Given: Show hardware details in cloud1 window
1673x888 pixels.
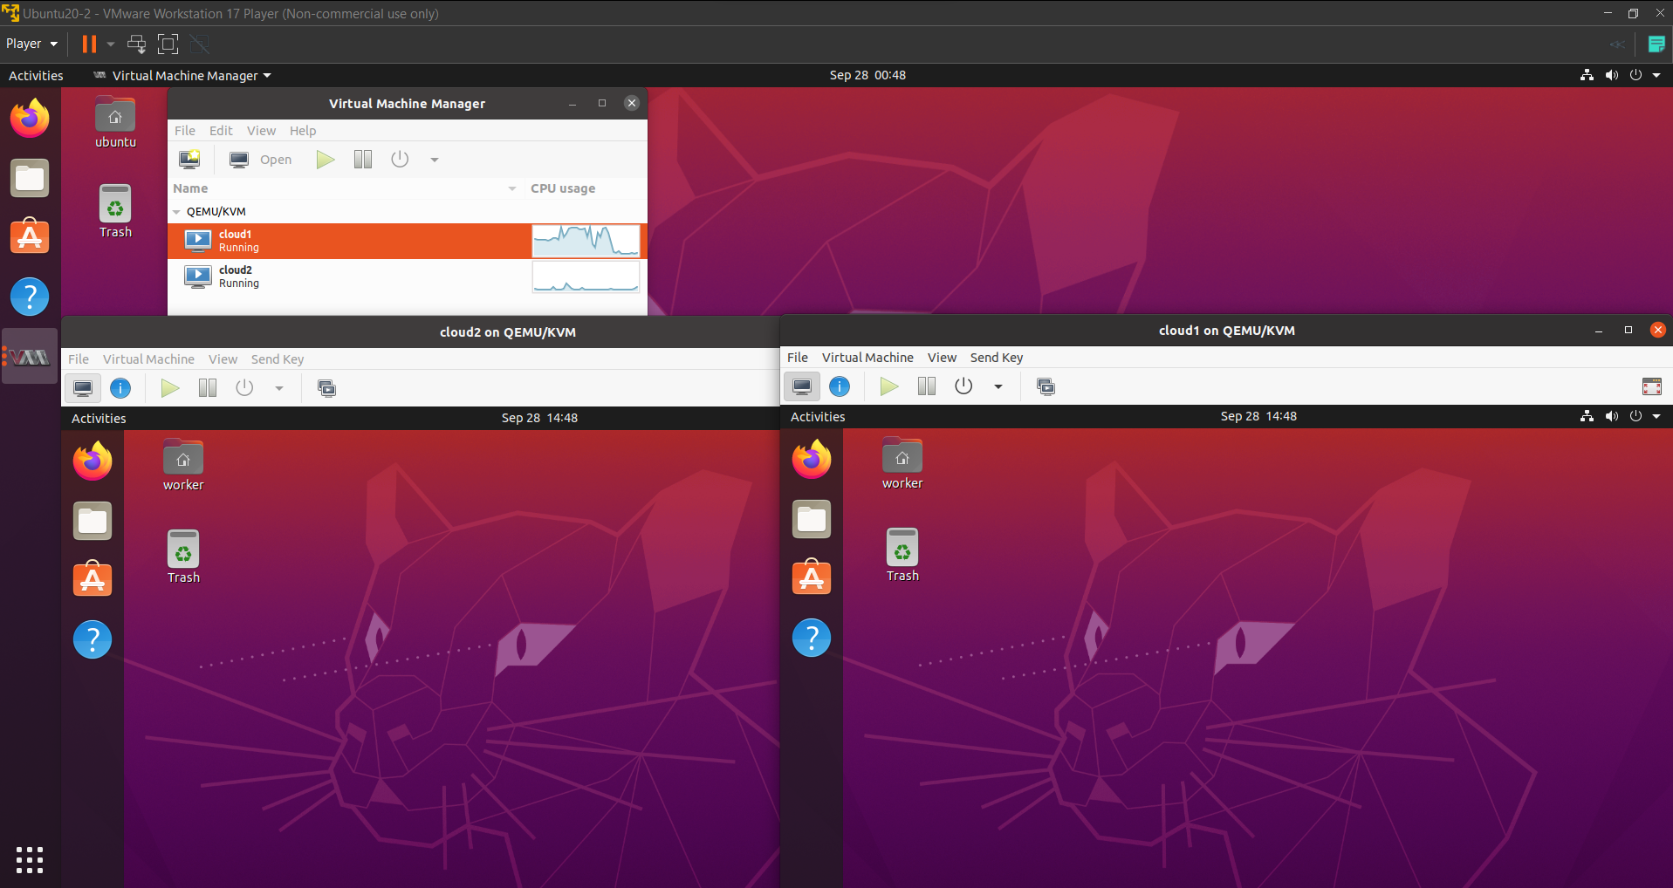Looking at the screenshot, I should pyautogui.click(x=840, y=386).
